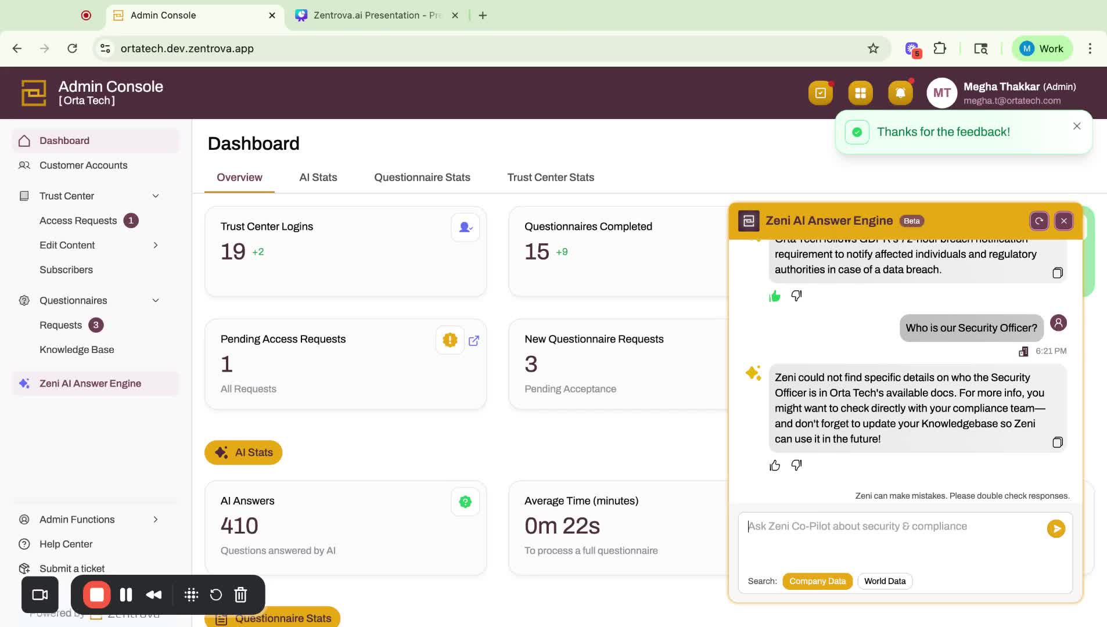
Task: Open Knowledge Base in sidebar
Action: [77, 349]
